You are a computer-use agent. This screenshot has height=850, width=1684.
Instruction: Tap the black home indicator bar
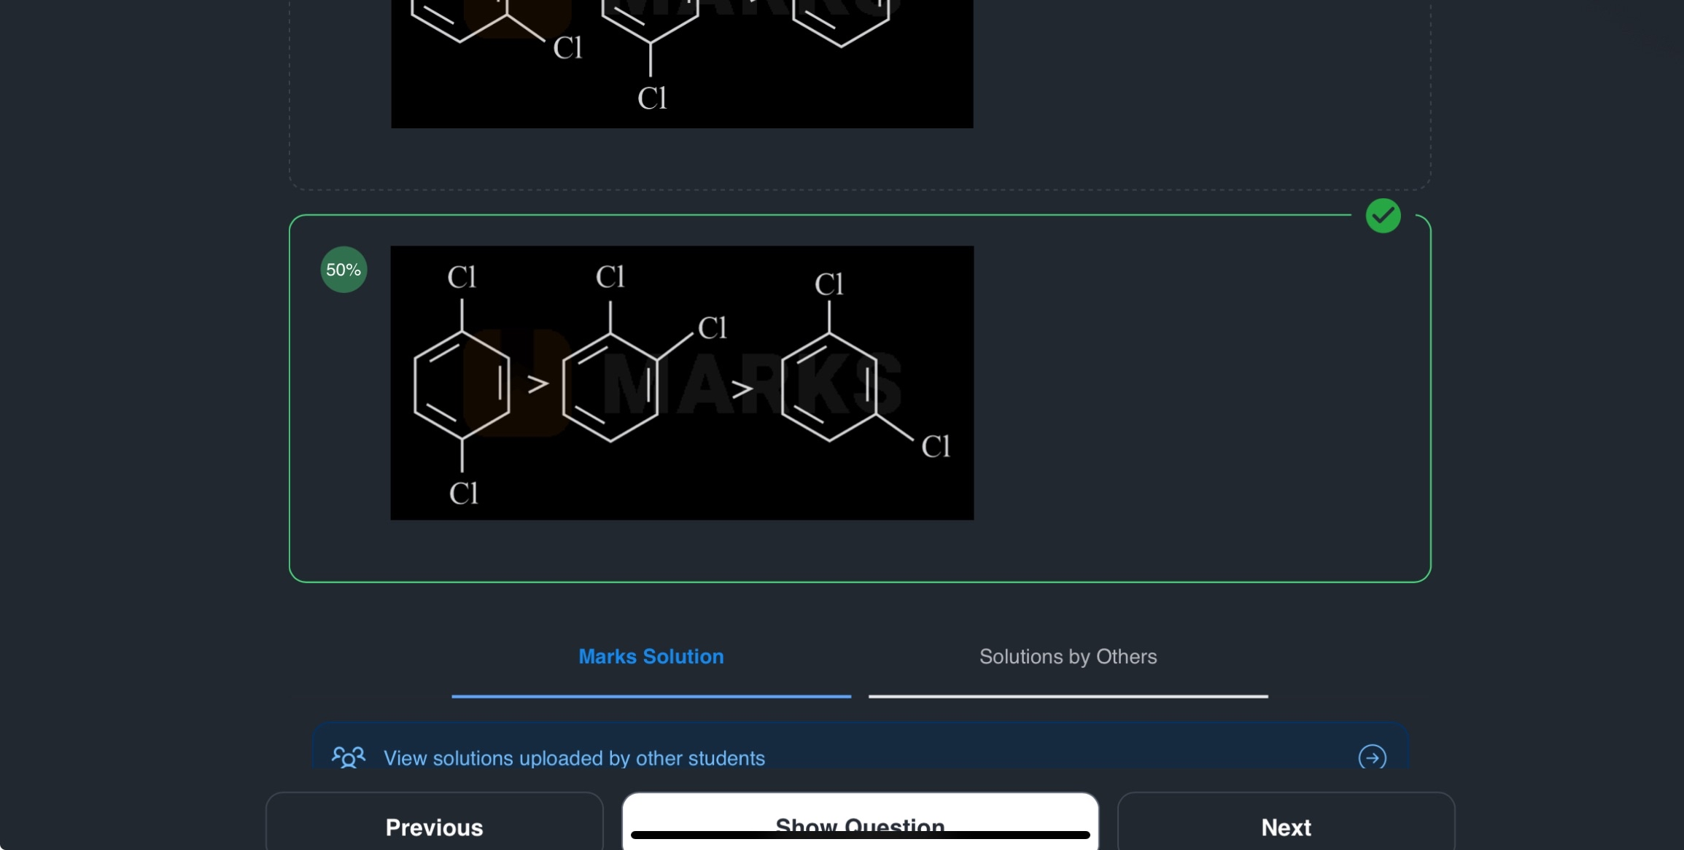(x=860, y=835)
